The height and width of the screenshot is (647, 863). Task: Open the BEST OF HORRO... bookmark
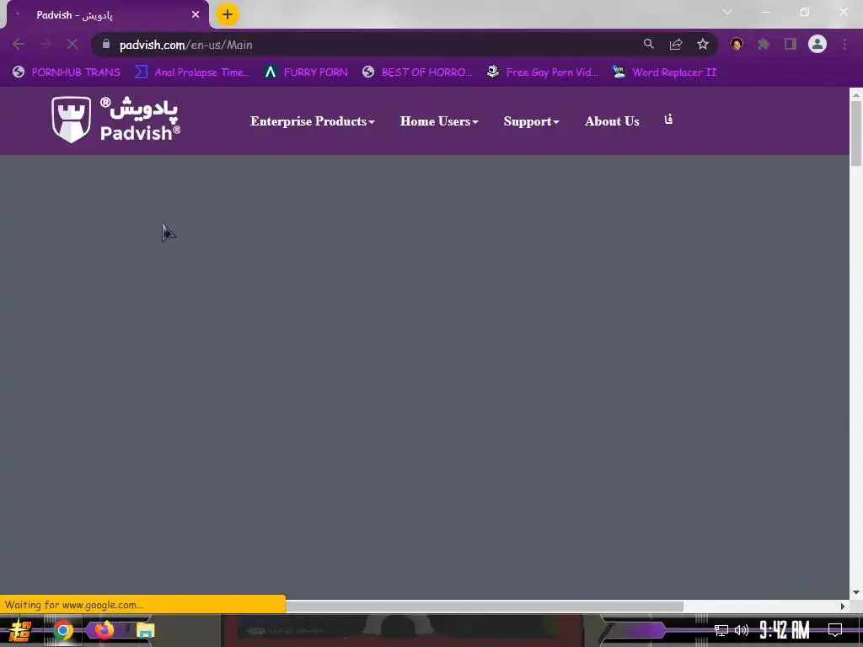pos(416,72)
